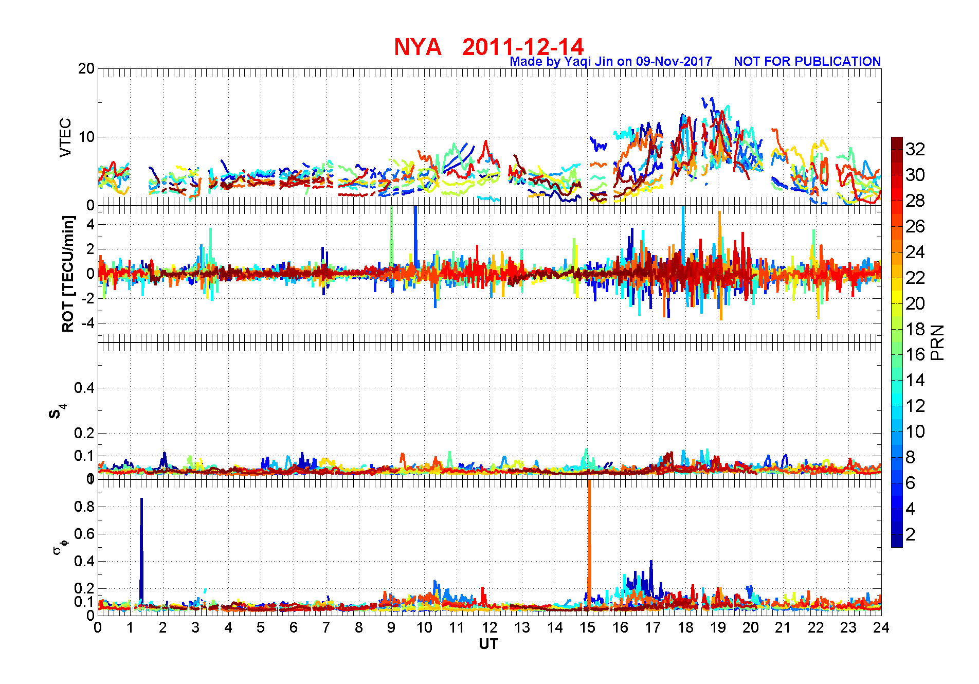Click the colorbar tick label "32"
This screenshot has width=979, height=684.
pos(915,149)
